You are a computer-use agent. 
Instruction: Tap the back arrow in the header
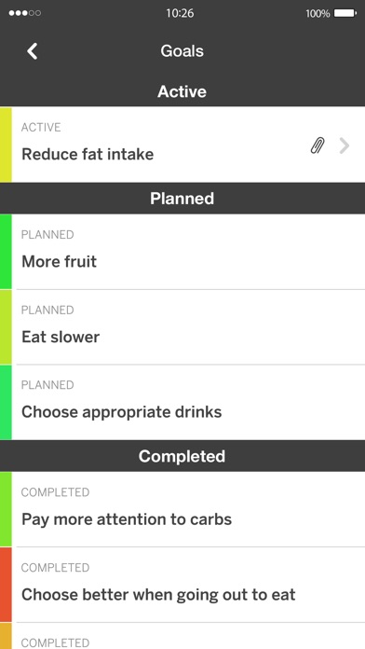33,51
